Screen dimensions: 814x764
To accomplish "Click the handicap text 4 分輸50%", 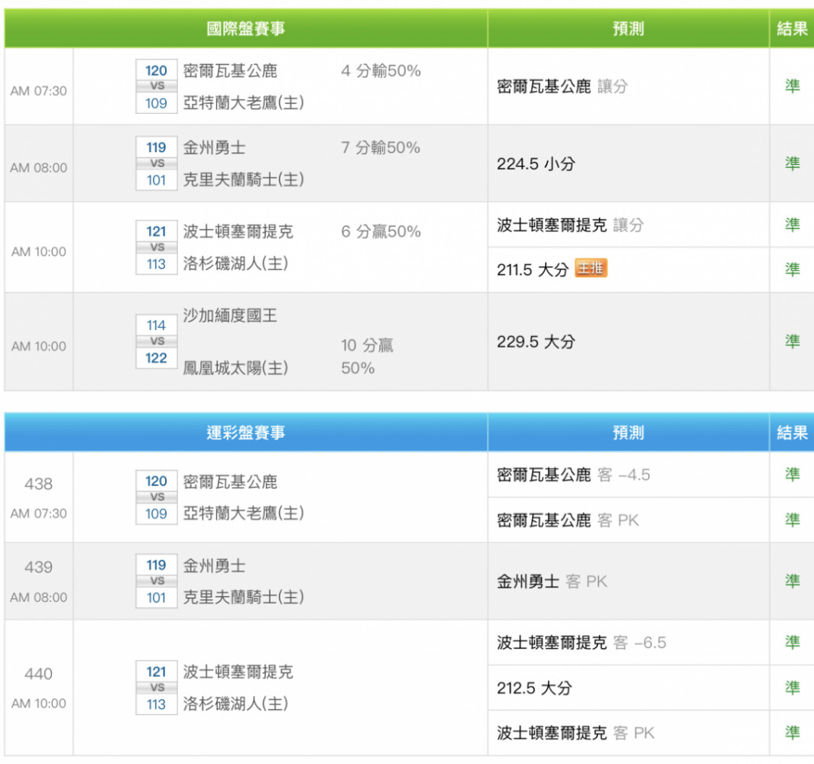I will click(x=381, y=70).
